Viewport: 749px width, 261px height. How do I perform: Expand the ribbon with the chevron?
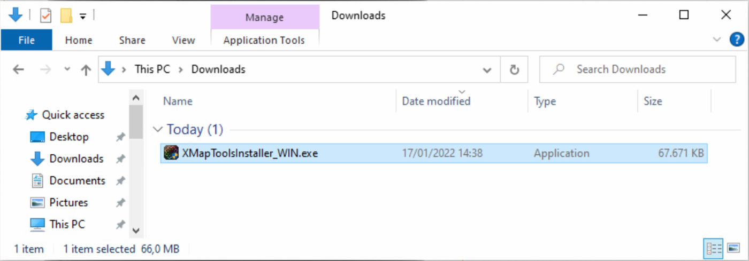click(717, 39)
